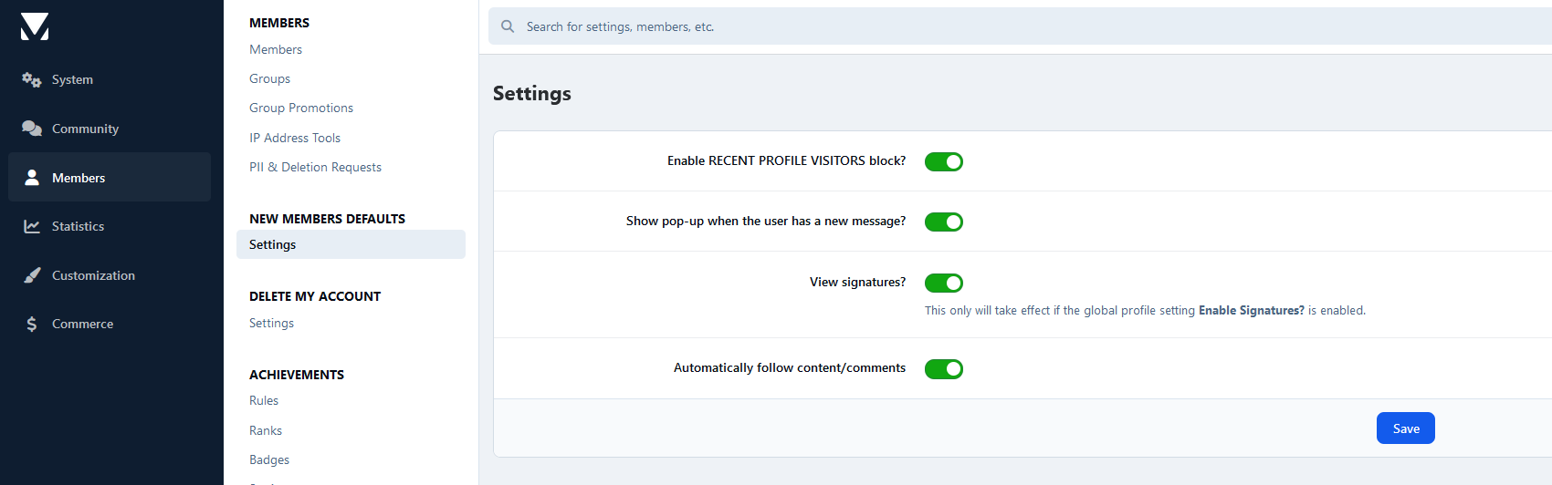
Task: Click the Commerce dollar sign icon
Action: (x=32, y=324)
